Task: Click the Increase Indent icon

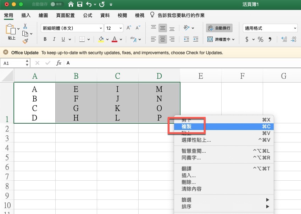Action: (195, 39)
